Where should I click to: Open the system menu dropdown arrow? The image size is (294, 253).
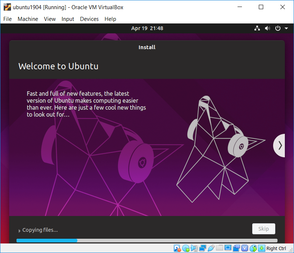(286, 29)
